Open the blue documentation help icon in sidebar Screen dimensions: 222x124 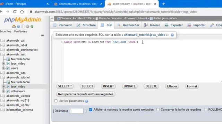tap(18, 26)
